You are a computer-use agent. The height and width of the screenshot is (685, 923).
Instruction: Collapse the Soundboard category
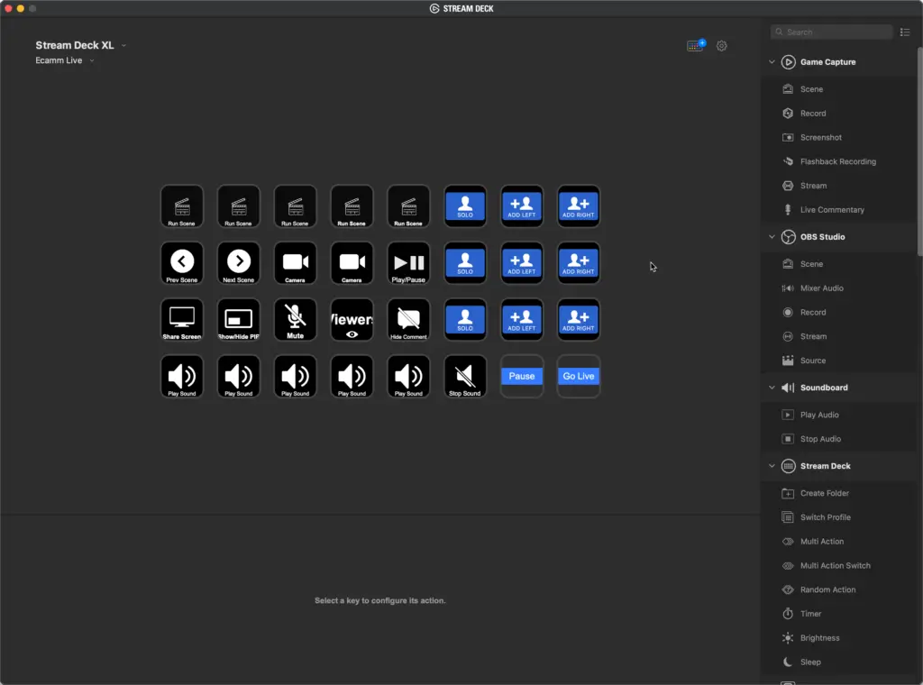pyautogui.click(x=772, y=388)
